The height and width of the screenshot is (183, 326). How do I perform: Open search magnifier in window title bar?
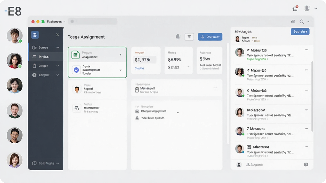coord(302,22)
